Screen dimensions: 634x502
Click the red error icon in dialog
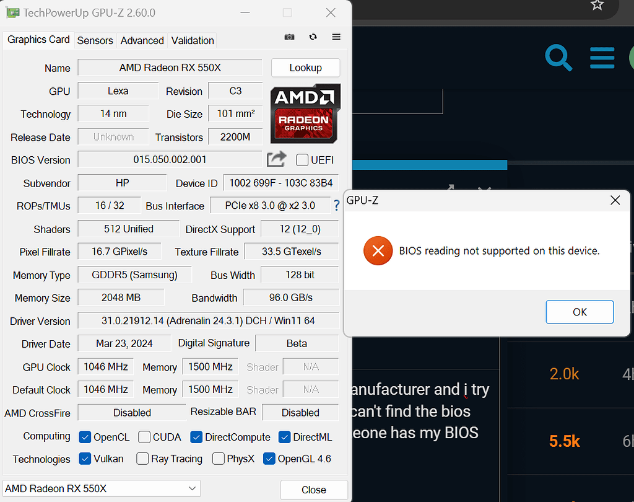378,250
